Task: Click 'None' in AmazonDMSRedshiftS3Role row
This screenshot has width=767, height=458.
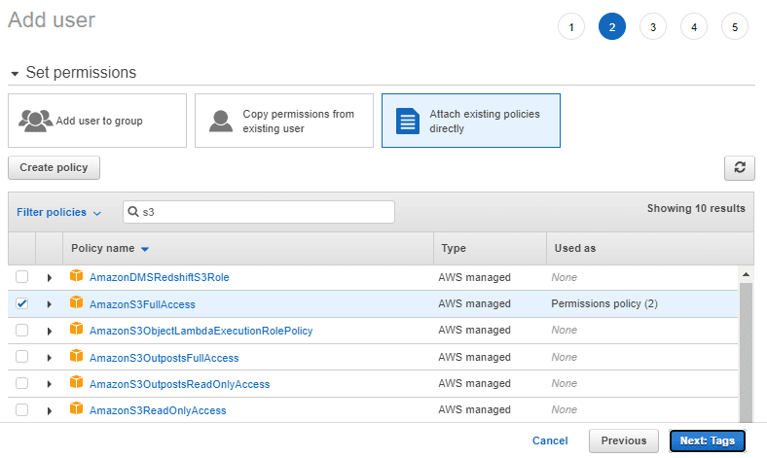Action: point(564,277)
